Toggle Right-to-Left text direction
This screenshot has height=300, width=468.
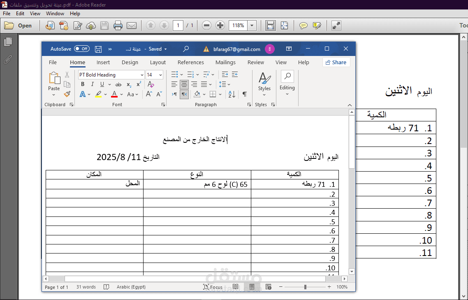click(184, 94)
